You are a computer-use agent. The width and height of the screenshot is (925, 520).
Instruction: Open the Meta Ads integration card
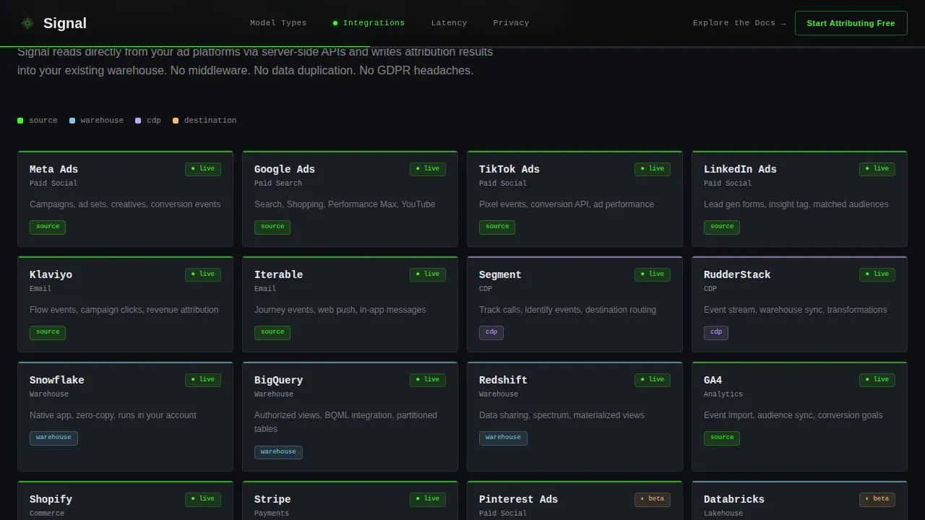[x=125, y=199]
